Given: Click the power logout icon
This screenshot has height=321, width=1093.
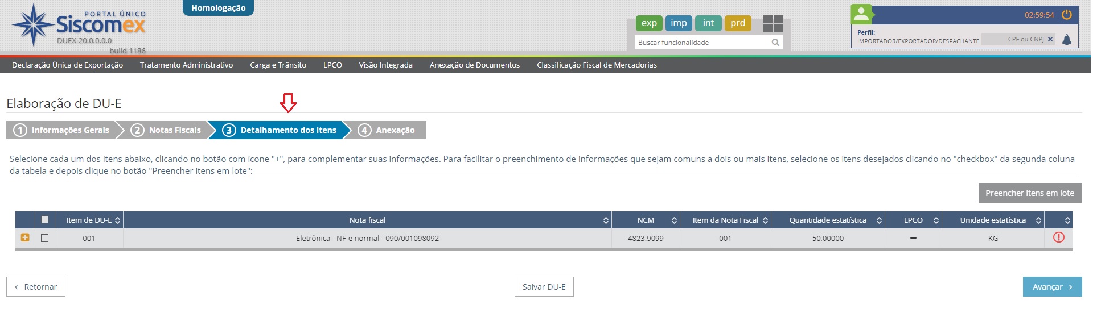Looking at the screenshot, I should 1067,15.
